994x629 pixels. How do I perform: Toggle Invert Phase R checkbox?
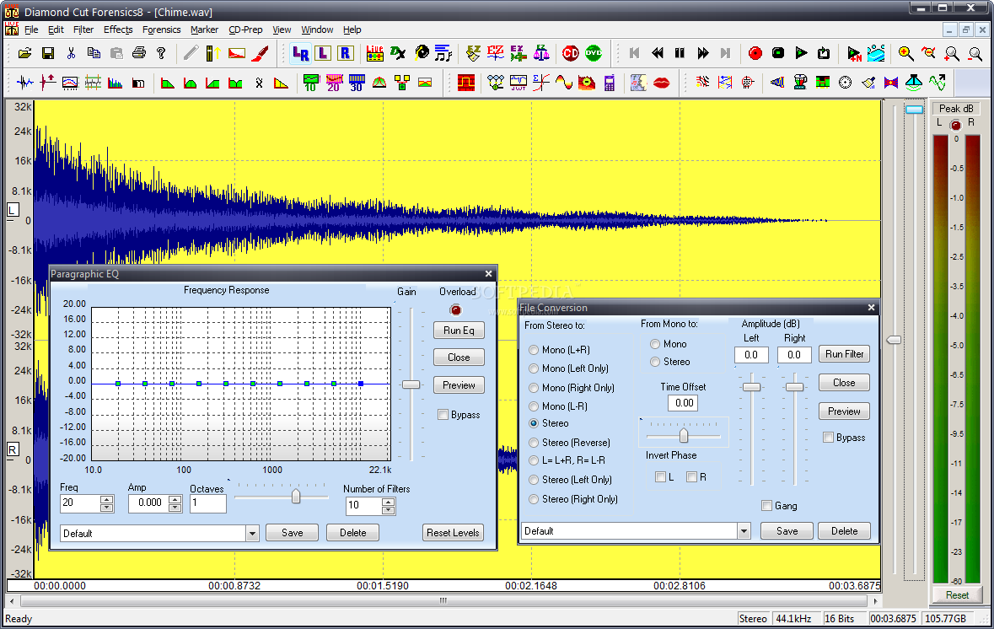click(x=691, y=477)
